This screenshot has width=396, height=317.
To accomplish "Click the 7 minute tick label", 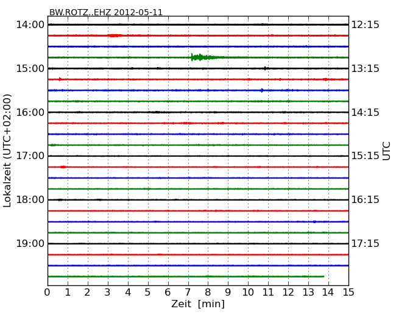I will coord(188,293).
